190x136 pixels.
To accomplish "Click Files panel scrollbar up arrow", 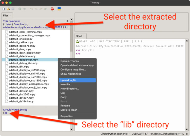I will 71,20.
